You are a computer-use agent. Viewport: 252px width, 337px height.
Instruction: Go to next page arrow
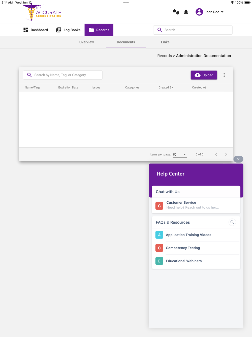226,154
